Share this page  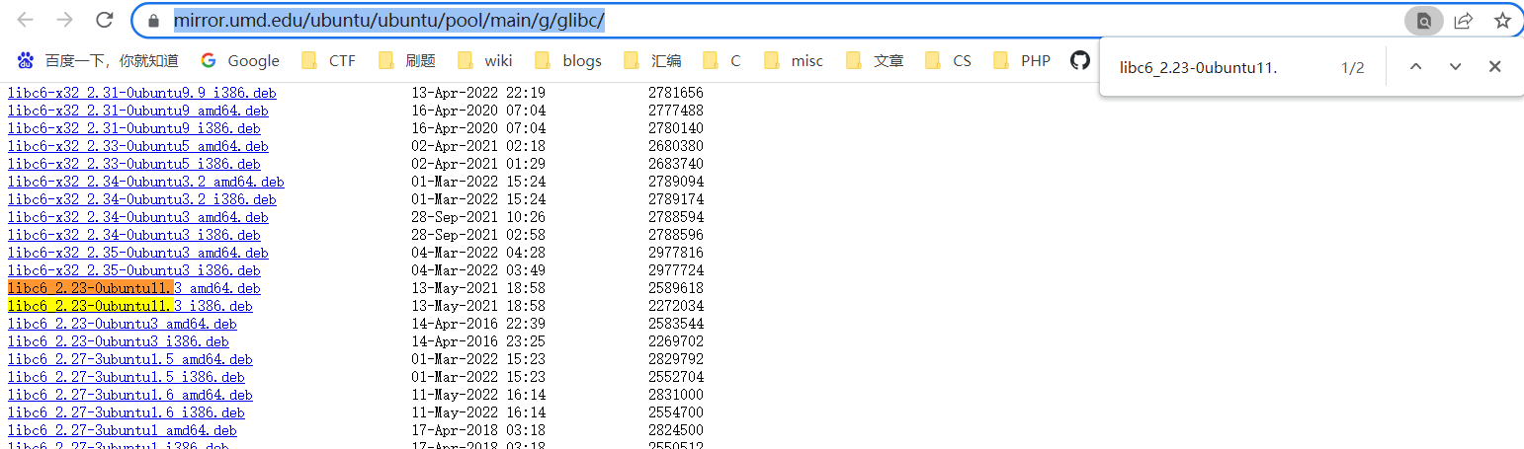pyautogui.click(x=1464, y=21)
